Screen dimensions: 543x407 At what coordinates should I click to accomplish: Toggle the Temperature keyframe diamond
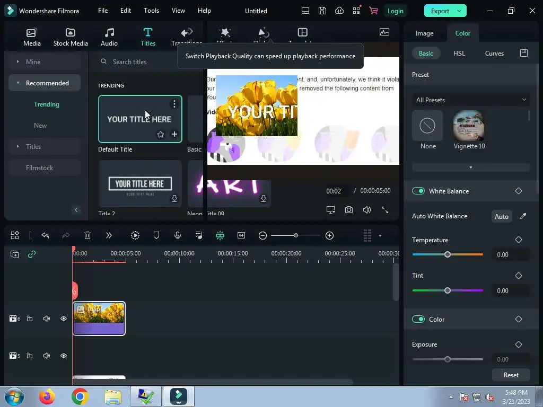coord(519,240)
